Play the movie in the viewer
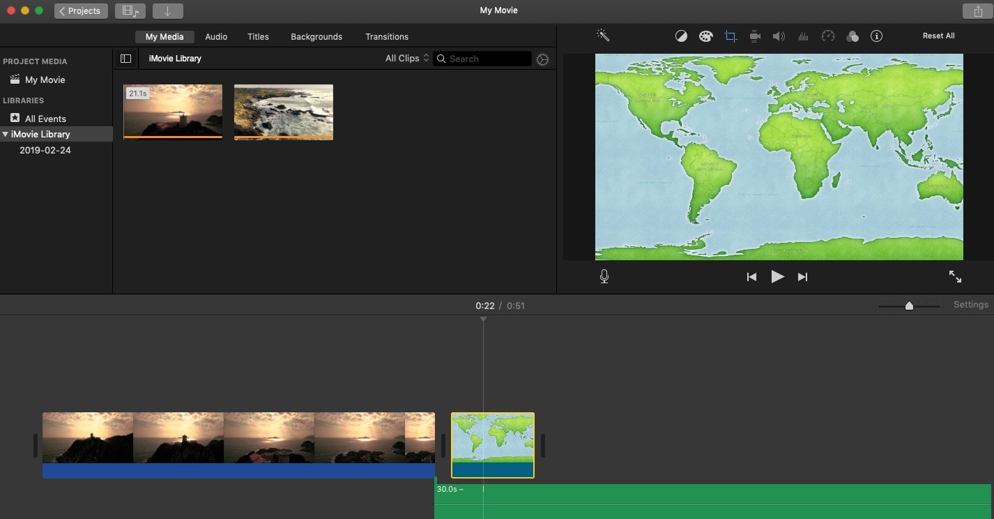Screen dimensions: 994x519 (777, 276)
